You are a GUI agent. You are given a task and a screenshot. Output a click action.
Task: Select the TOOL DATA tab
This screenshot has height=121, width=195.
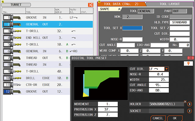click(121, 4)
